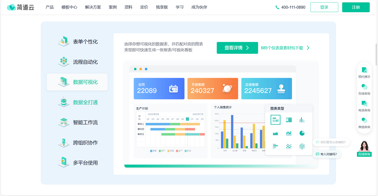Click the 多平台使用 device icon
This screenshot has height=196, width=378.
click(64, 163)
